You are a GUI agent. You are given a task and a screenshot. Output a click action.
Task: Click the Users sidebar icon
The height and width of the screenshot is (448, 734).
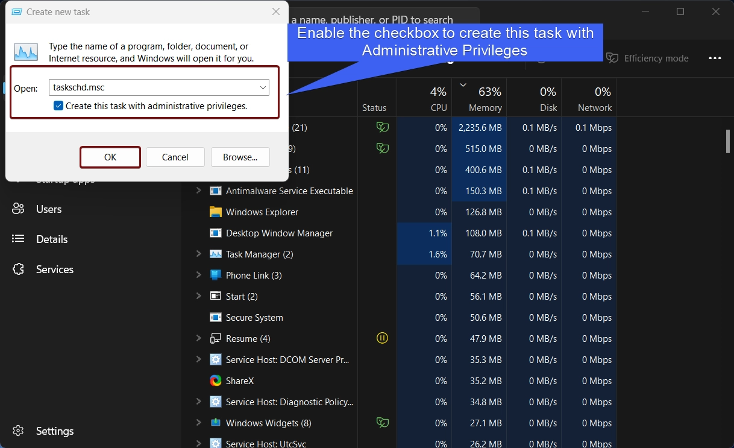(x=18, y=209)
